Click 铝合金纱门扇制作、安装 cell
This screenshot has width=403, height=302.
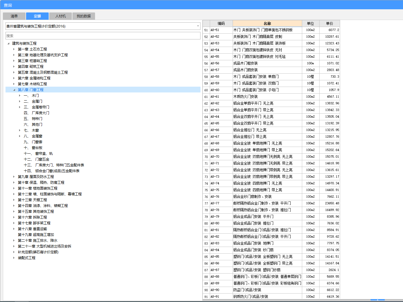pyautogui.click(x=267, y=197)
